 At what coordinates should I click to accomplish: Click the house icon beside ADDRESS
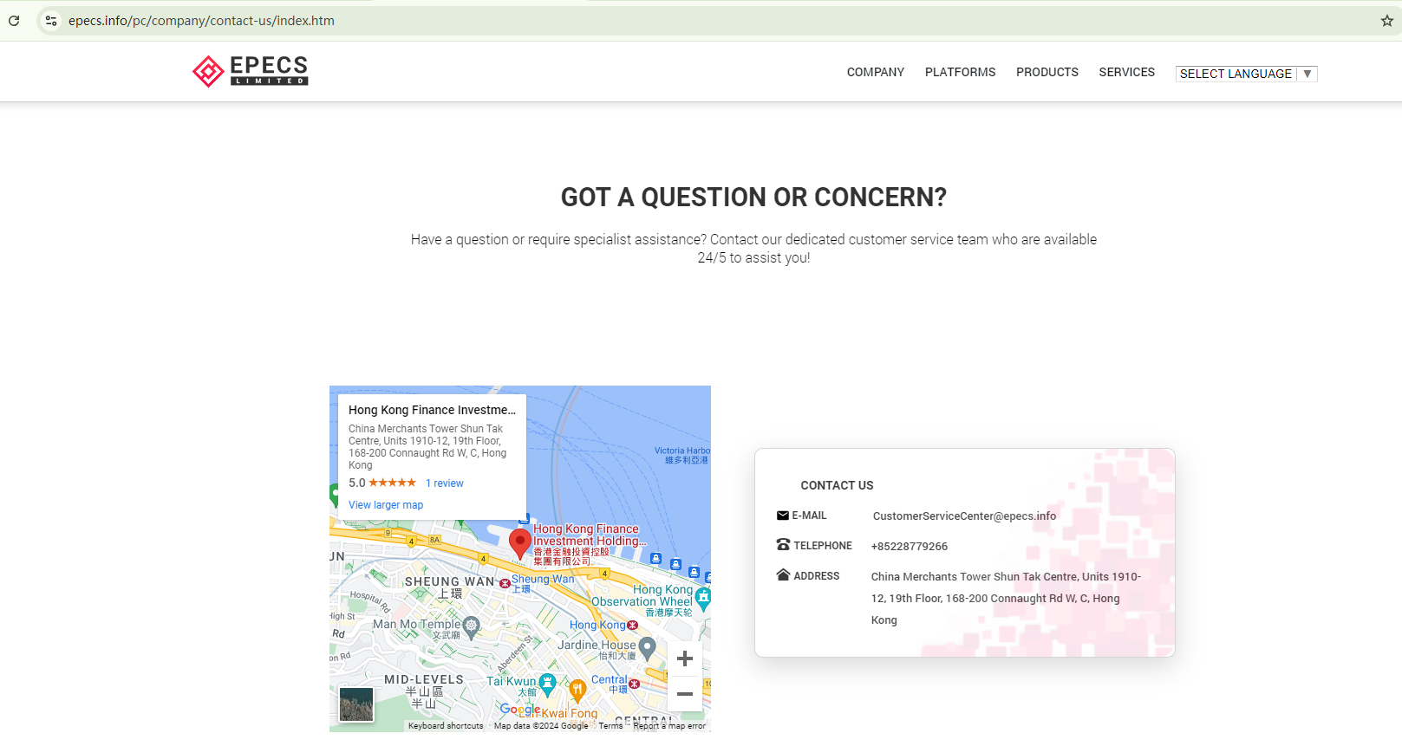pyautogui.click(x=783, y=575)
